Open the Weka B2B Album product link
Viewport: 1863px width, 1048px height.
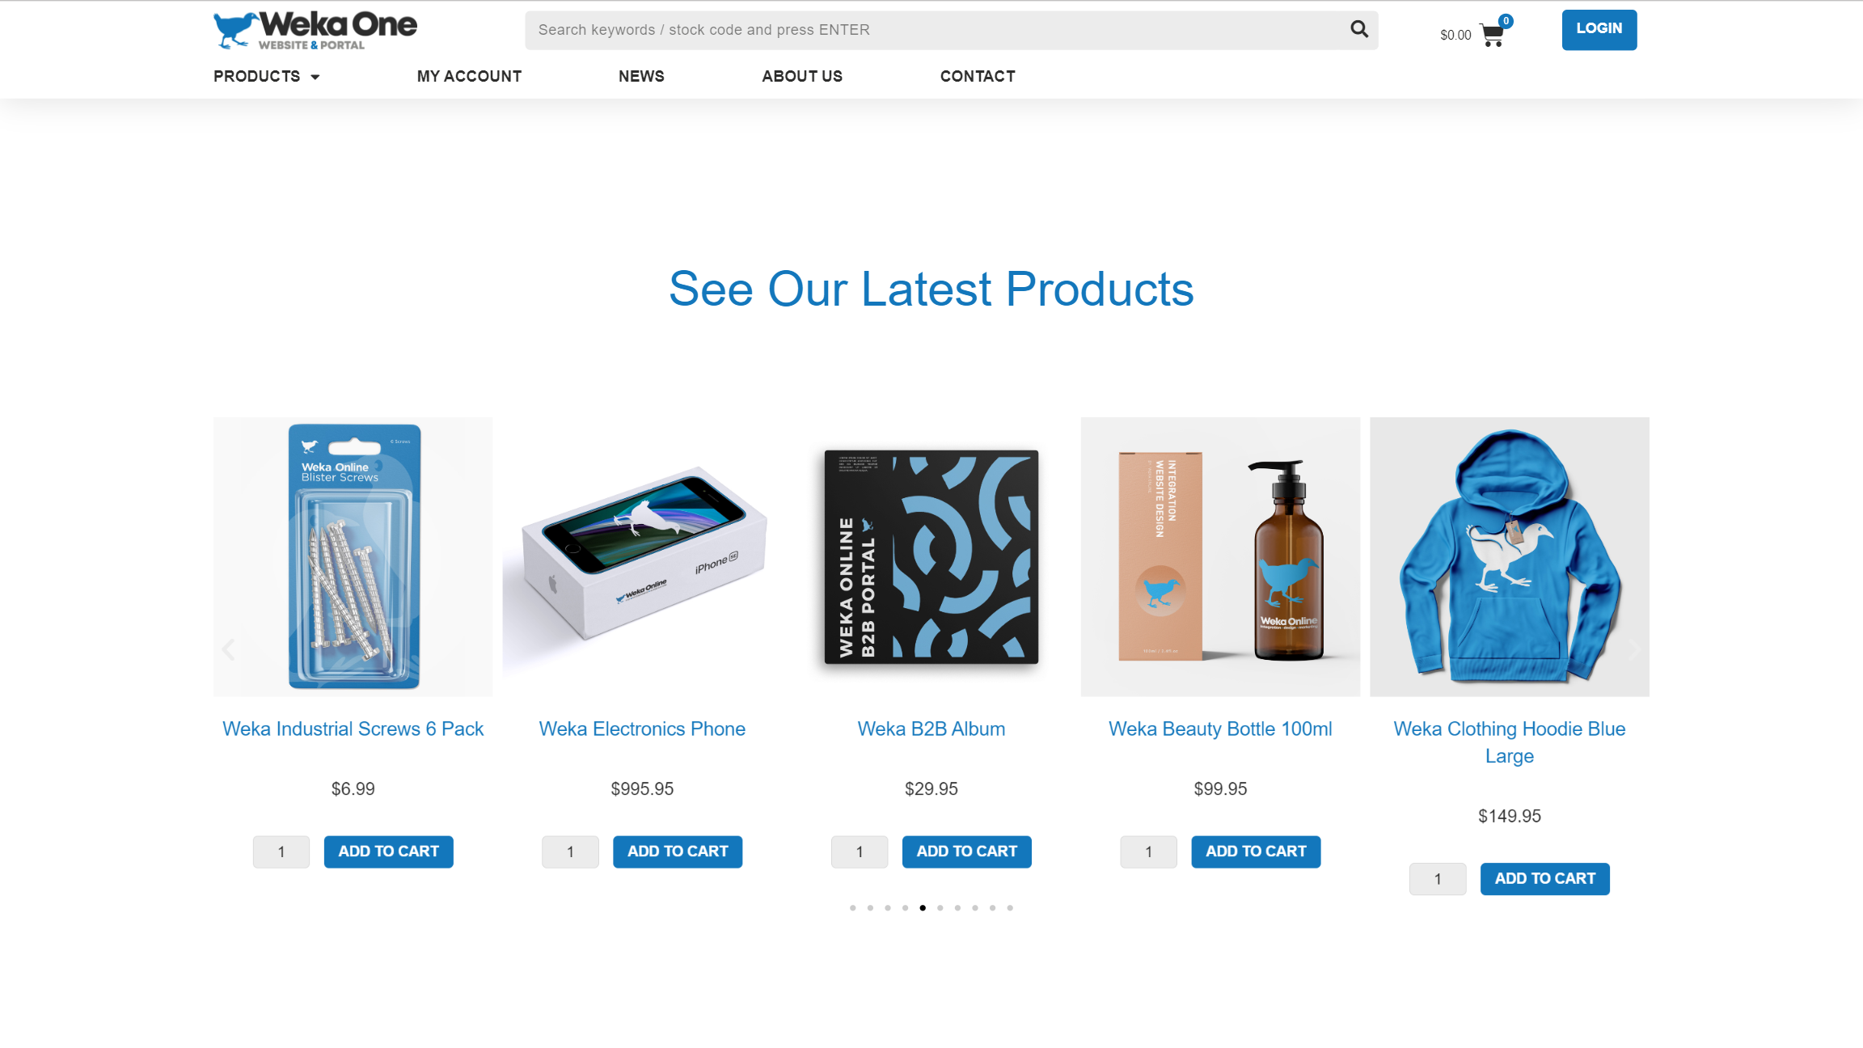931,729
